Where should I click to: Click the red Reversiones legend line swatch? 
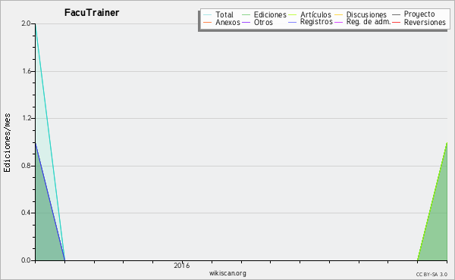tap(396, 22)
